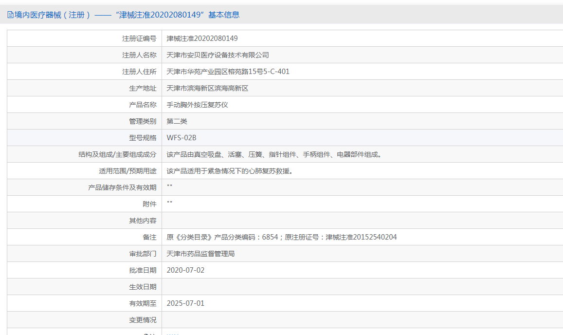Click the document icon beside the page title
This screenshot has width=563, height=335.
point(10,15)
